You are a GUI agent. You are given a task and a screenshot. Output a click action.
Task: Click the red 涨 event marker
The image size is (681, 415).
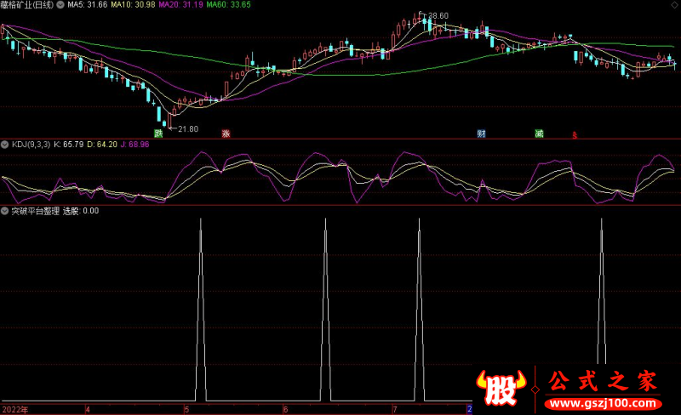coord(226,134)
